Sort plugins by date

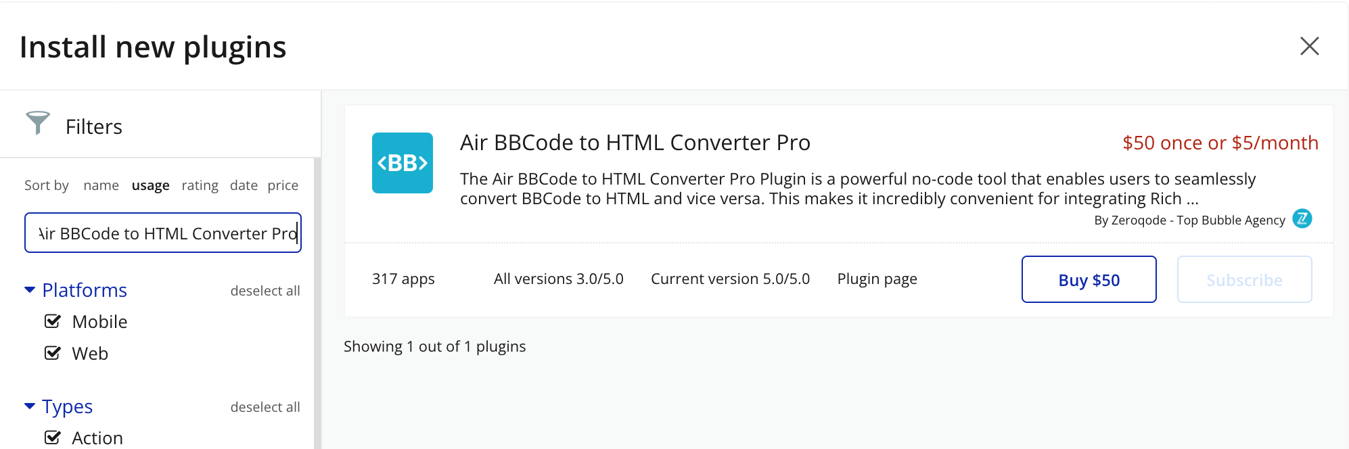[244, 185]
